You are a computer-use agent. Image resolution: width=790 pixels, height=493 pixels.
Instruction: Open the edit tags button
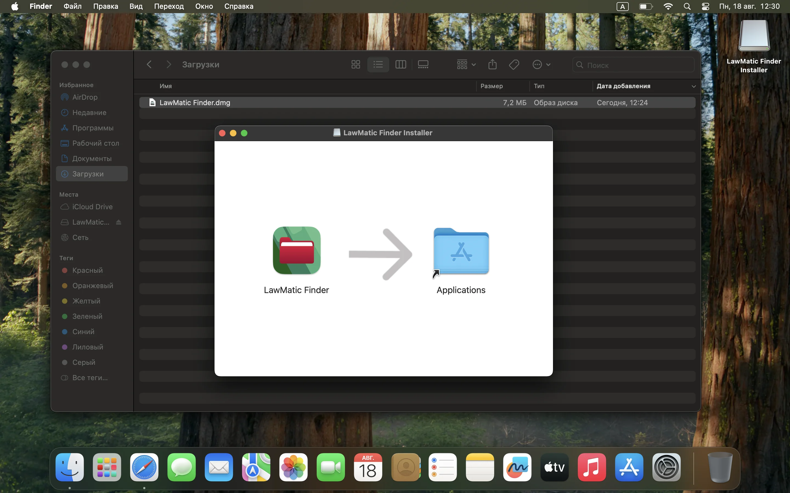coord(514,65)
